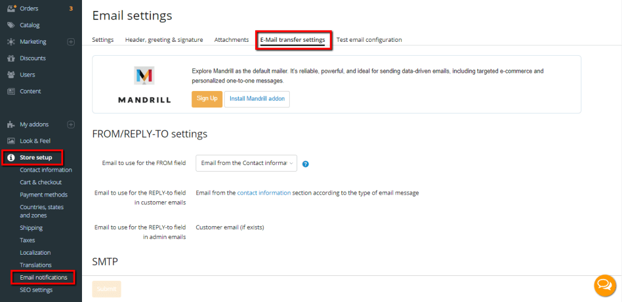
Task: Click the Mandrill logo
Action: 144,85
